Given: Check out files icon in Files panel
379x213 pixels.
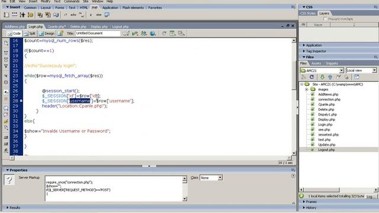Looking at the screenshot, I should pyautogui.click(x=338, y=77).
